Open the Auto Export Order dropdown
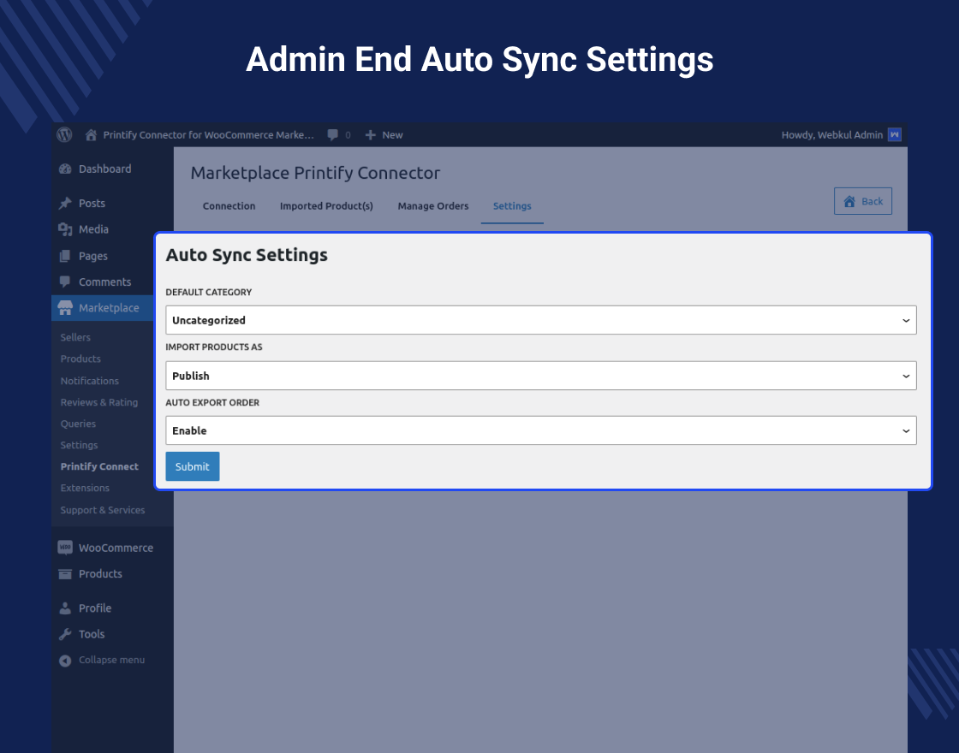Image resolution: width=959 pixels, height=753 pixels. pyautogui.click(x=540, y=430)
